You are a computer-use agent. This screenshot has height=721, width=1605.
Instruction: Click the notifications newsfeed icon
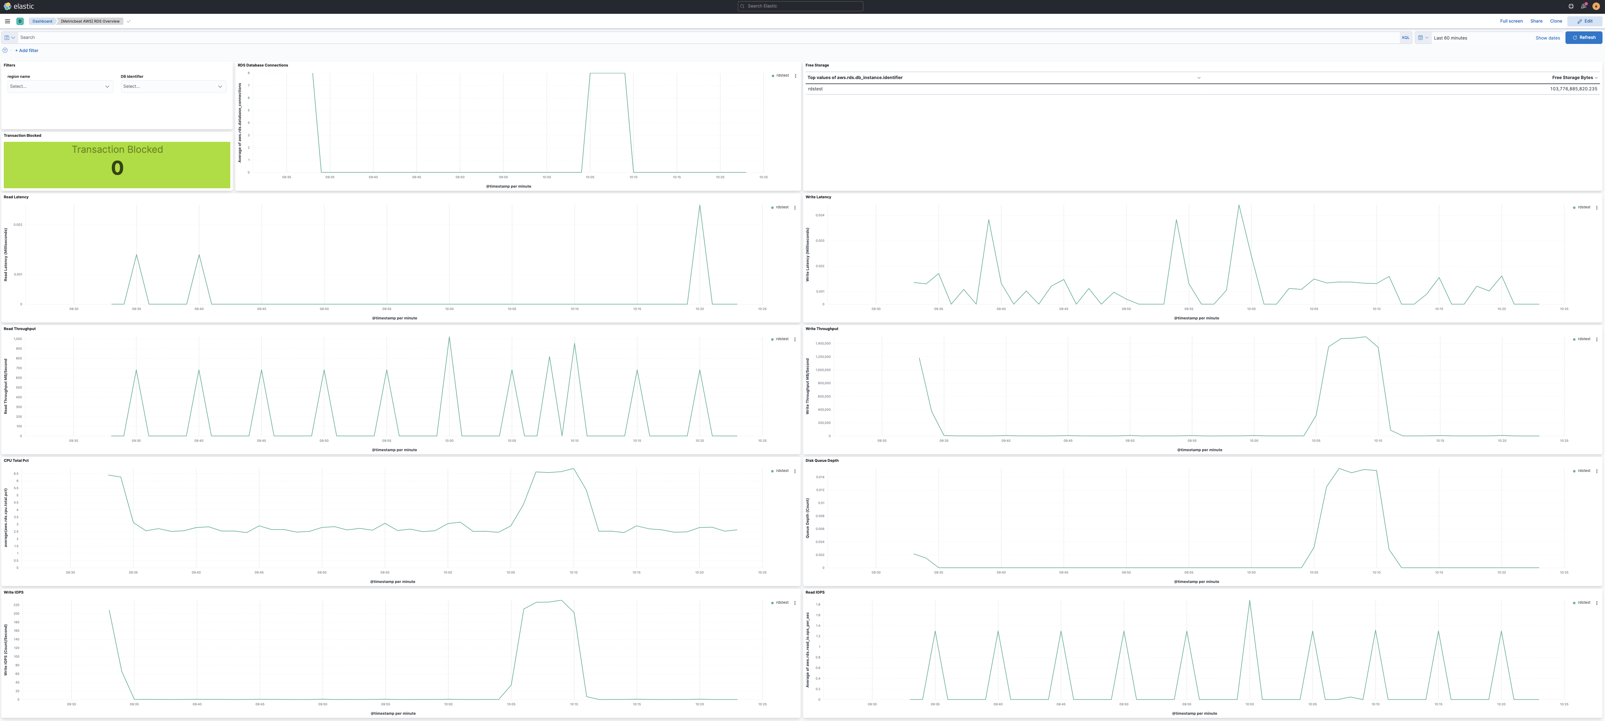pos(1583,6)
